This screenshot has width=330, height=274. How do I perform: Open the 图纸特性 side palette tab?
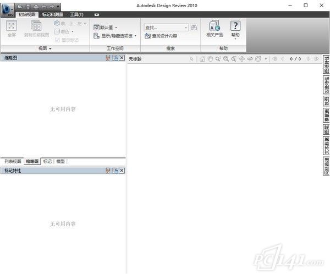[326, 64]
